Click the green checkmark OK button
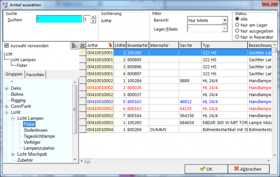The width and height of the screenshot is (280, 177). tap(206, 169)
